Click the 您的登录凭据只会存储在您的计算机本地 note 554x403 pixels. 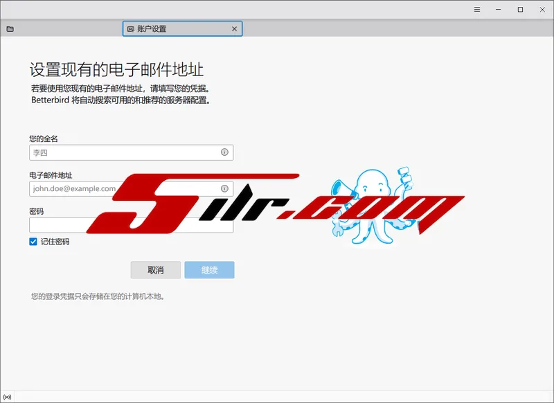coord(98,296)
